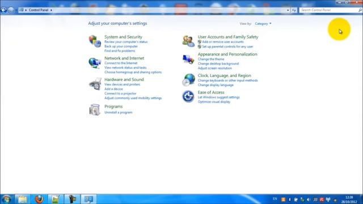Screen dimensions: 363x204
Task: Click the Control Panel taskbar button
Action: 88,199
